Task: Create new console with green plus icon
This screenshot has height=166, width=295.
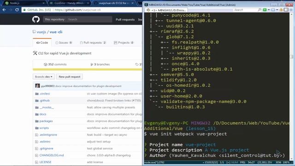Action: [x=265, y=10]
